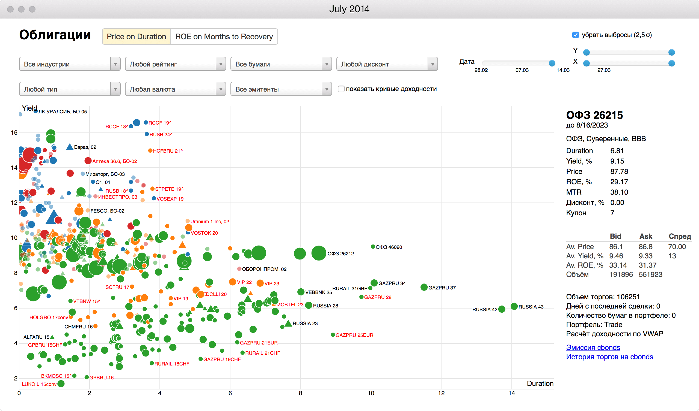Select the GAZPRU 25EUR bond point

(333, 335)
